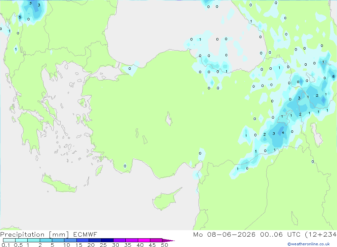Click the 'Precipitation [mm]' title text
The height and width of the screenshot is (247, 337).
(34, 235)
